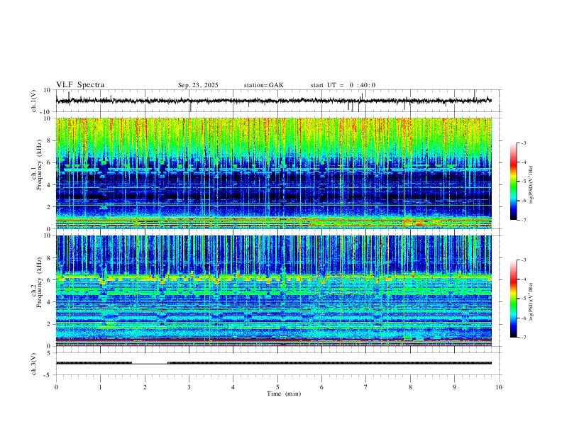
Task: Click time axis tick label "5"
Action: click(x=277, y=387)
